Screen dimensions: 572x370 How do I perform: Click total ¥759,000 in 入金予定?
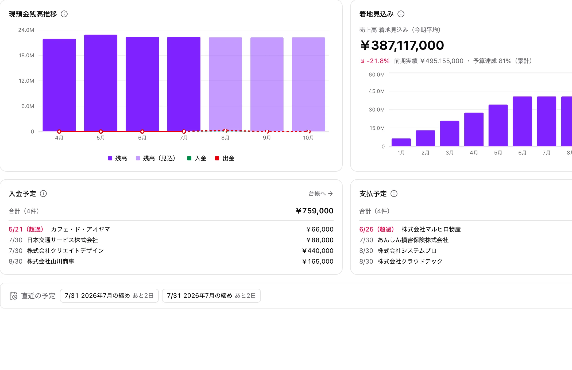tap(315, 211)
